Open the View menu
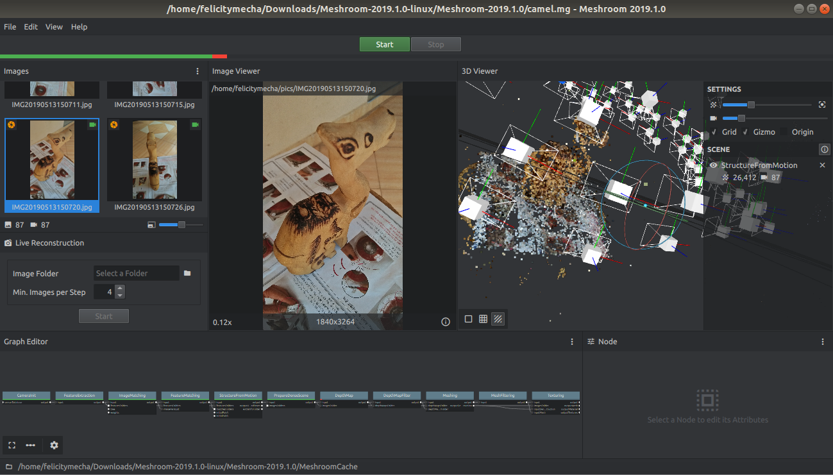This screenshot has width=833, height=475. pos(54,27)
